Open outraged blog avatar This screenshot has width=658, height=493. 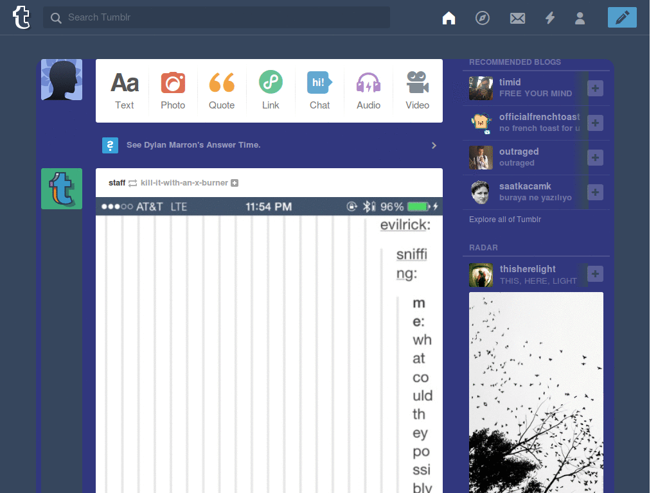click(481, 158)
